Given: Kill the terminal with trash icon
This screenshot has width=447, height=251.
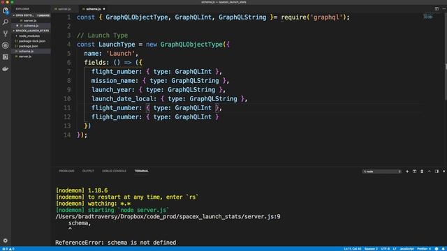Looking at the screenshot, I should pos(422,172).
